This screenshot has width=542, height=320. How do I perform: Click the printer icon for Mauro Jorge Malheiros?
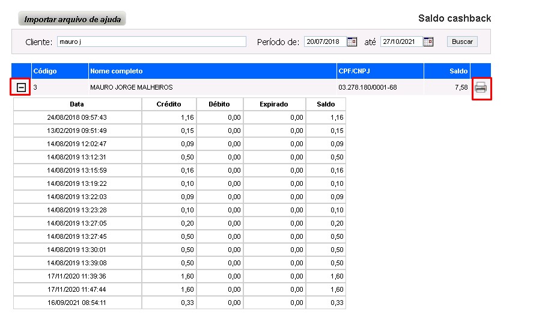(x=481, y=88)
